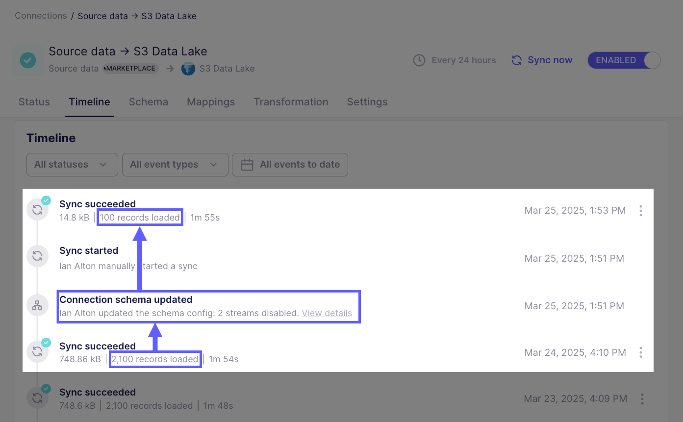Expand the MARKETPLACE label next to Source data

pyautogui.click(x=129, y=69)
